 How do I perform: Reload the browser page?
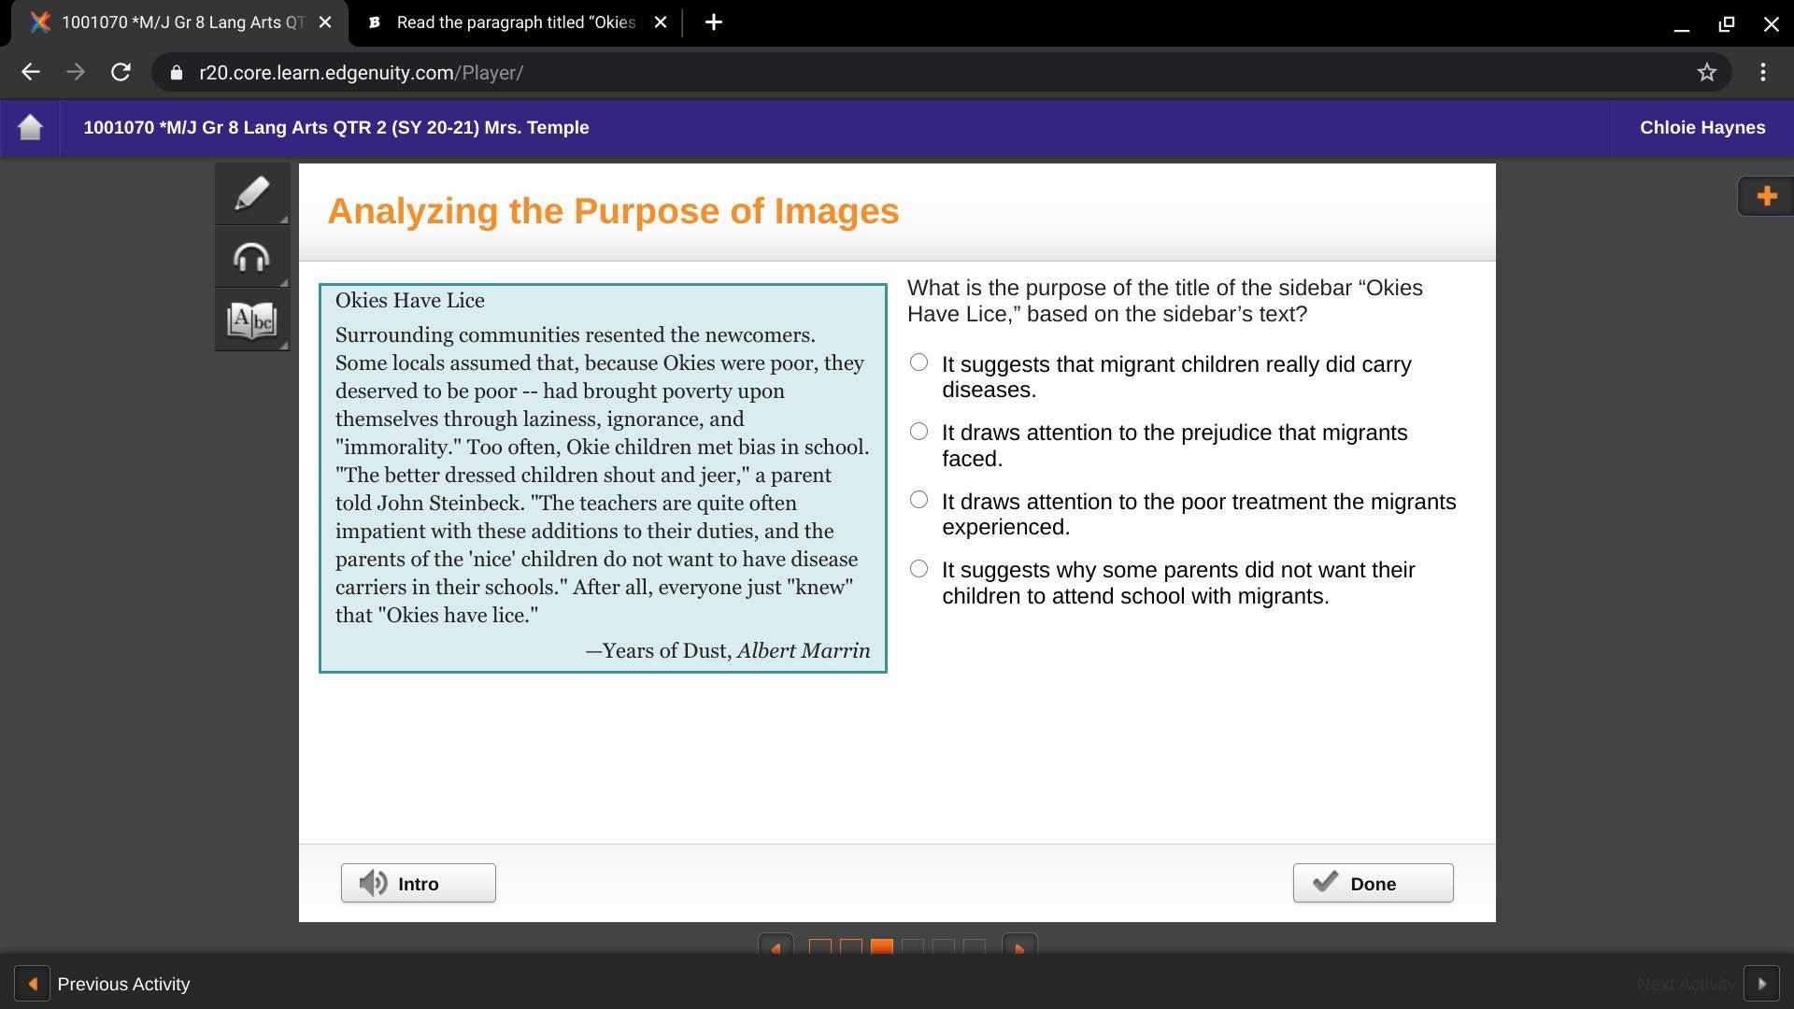pyautogui.click(x=121, y=72)
